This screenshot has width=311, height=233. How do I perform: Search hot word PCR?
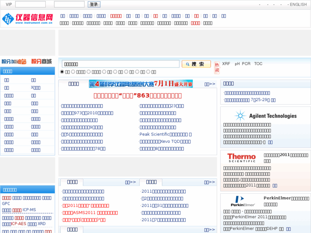coord(246,64)
